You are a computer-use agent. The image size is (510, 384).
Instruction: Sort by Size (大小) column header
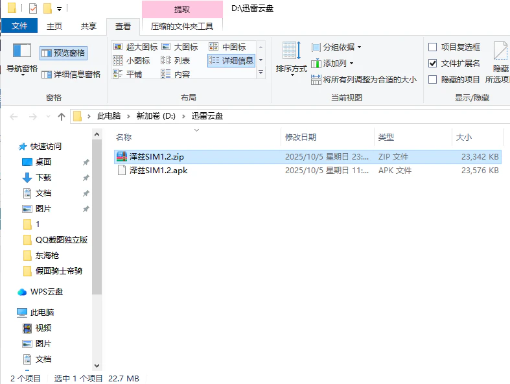(x=478, y=137)
